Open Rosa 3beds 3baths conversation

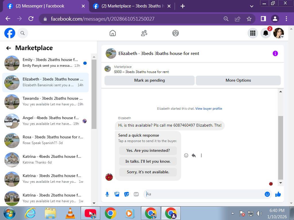pyautogui.click(x=45, y=140)
